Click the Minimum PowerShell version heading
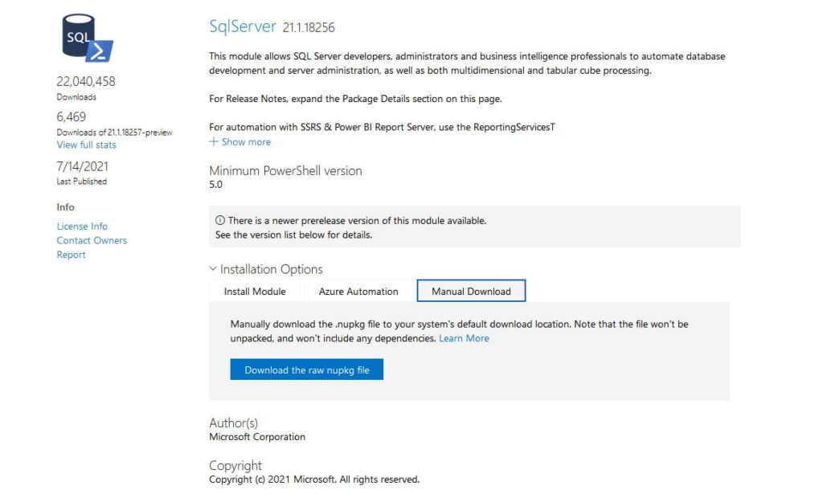Image resolution: width=823 pixels, height=494 pixels. pos(285,170)
